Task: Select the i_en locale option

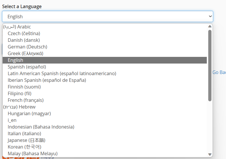Action: coord(12,120)
